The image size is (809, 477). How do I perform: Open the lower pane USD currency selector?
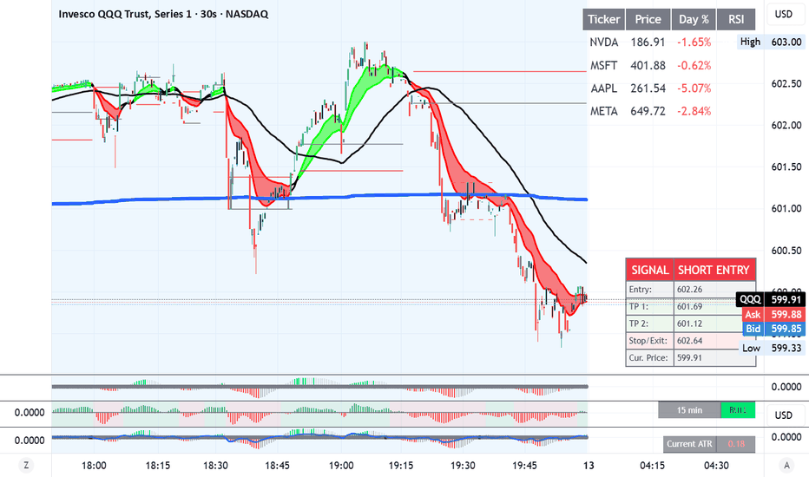(784, 415)
